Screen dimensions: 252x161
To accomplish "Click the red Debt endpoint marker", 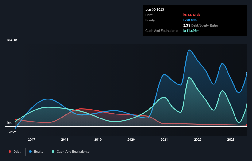I will 247,125.
